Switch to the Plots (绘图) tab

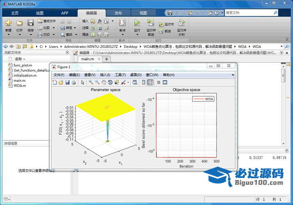tap(40, 13)
